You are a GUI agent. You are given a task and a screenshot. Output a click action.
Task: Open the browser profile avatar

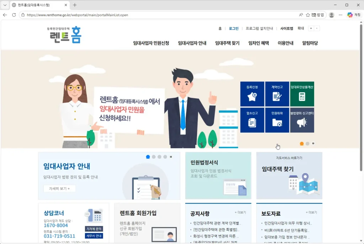pyautogui.click(x=332, y=15)
